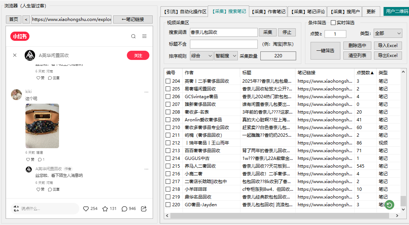
Task: Open the hamburger menu icon
Action: tap(144, 36)
